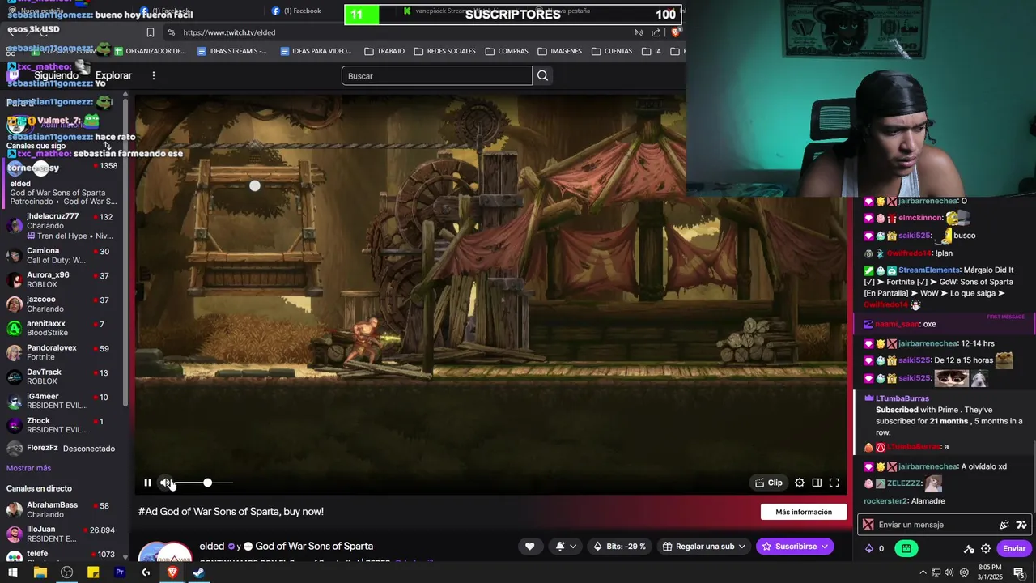This screenshot has width=1036, height=583.
Task: Click the Mostrar más link
Action: point(28,468)
